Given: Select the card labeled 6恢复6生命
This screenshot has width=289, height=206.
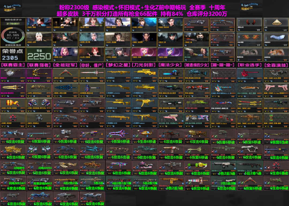Looking at the screenshot, I should pyautogui.click(x=276, y=137).
